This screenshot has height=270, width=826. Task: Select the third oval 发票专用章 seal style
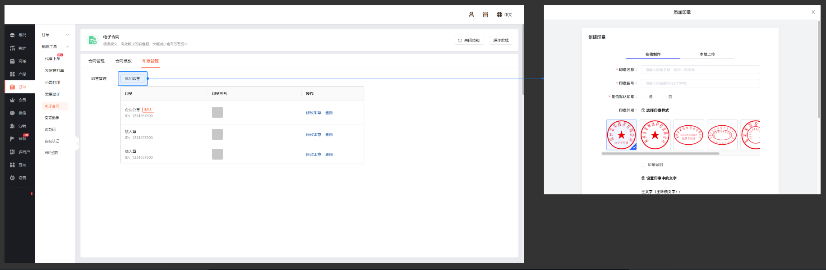click(x=689, y=135)
